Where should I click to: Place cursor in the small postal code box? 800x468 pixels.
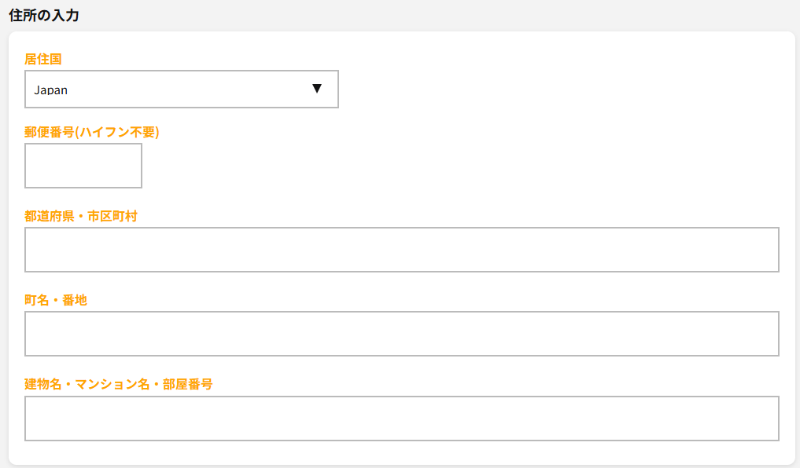(x=83, y=166)
